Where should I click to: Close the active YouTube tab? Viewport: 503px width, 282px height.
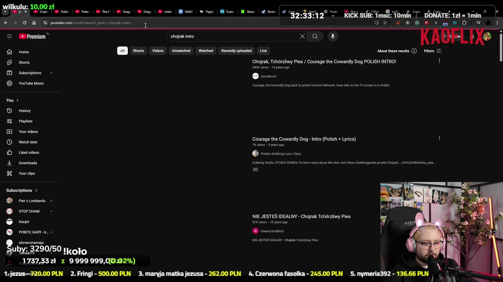pyautogui.click(x=26, y=12)
